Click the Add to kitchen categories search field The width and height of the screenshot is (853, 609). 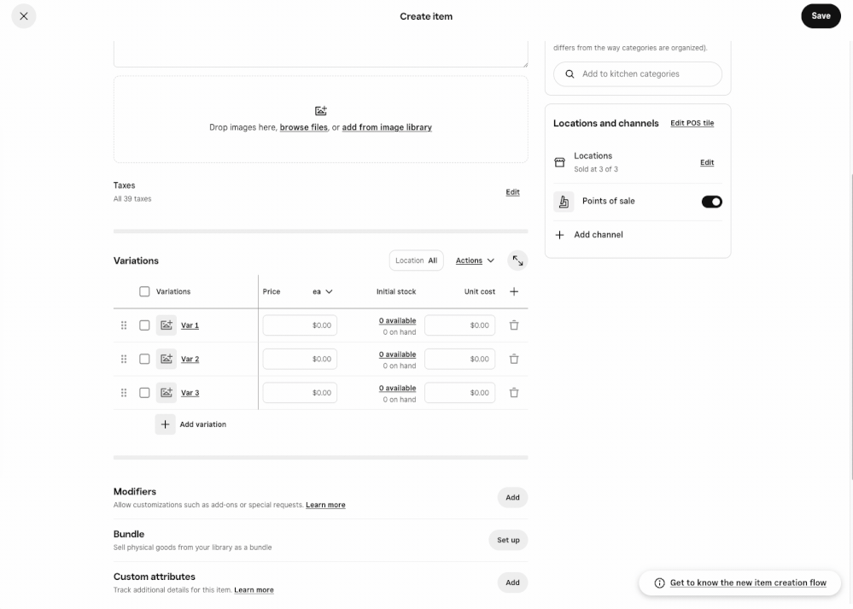click(x=638, y=74)
